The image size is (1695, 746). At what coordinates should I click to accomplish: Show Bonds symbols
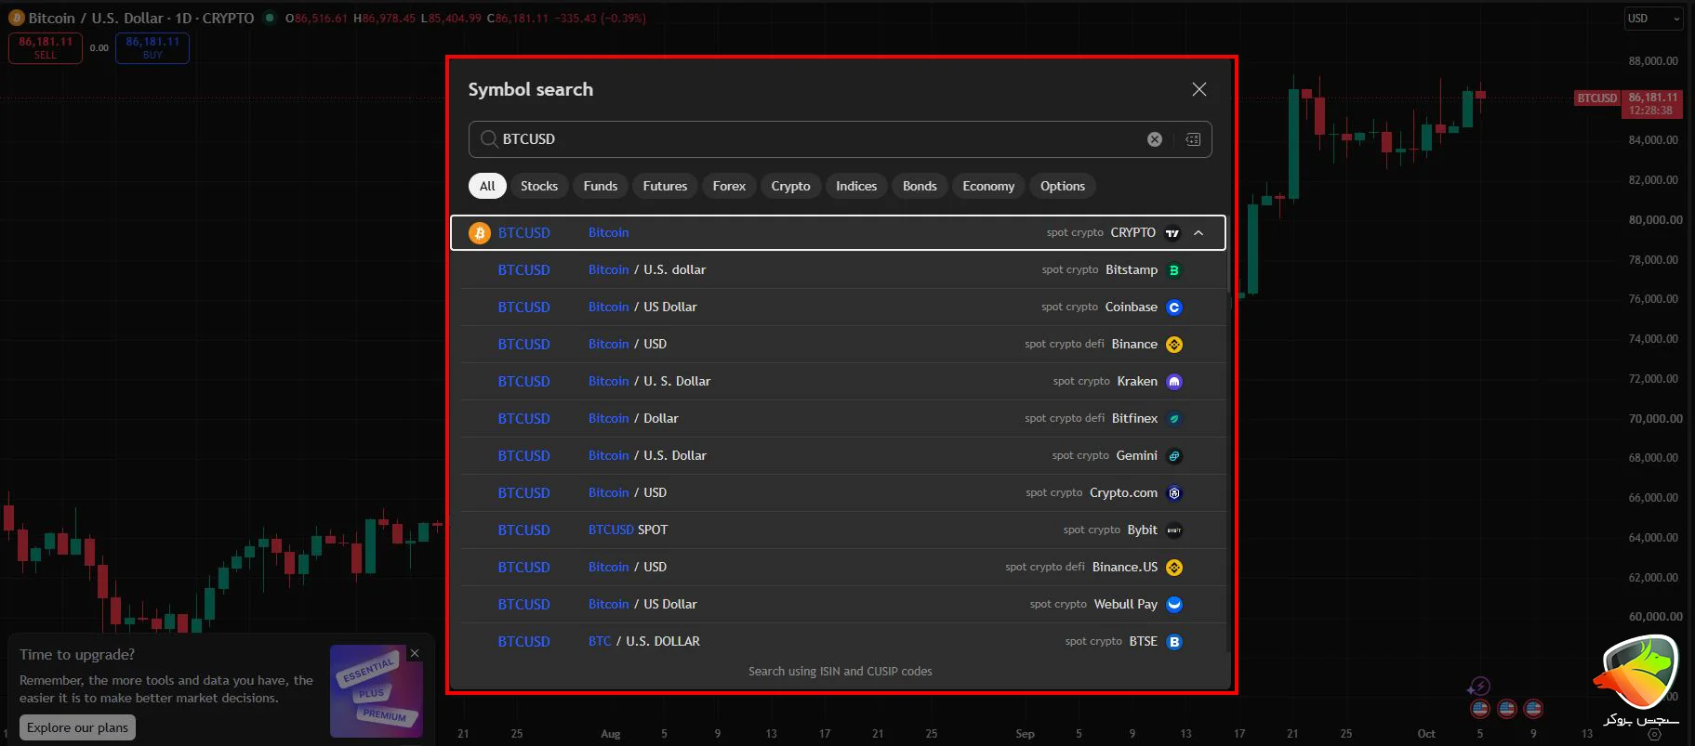[920, 186]
